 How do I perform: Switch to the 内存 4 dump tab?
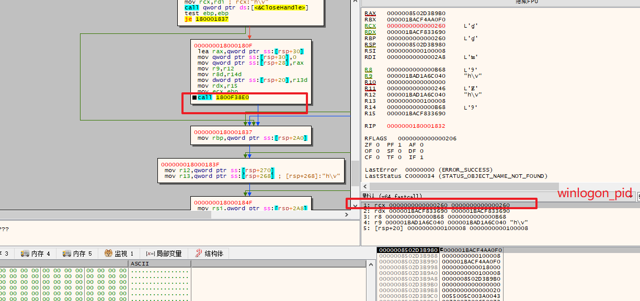(35, 254)
